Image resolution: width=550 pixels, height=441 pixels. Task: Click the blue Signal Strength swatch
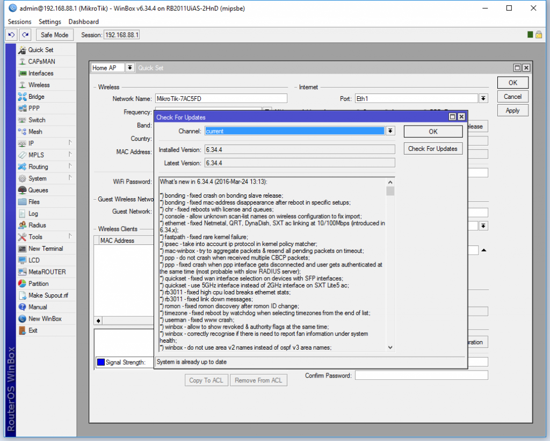coord(100,363)
